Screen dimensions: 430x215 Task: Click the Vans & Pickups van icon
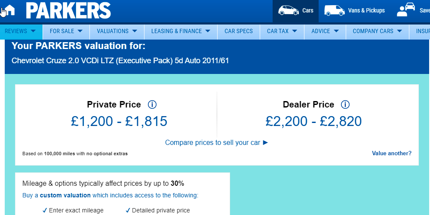(334, 10)
